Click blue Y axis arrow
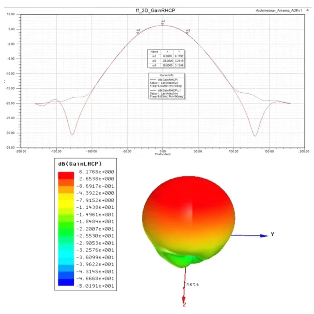The image size is (314, 314). [249, 235]
